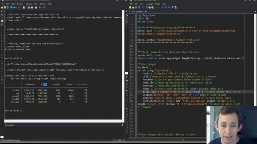Open the Edit menu in Do-file Editor

click(136, 4)
